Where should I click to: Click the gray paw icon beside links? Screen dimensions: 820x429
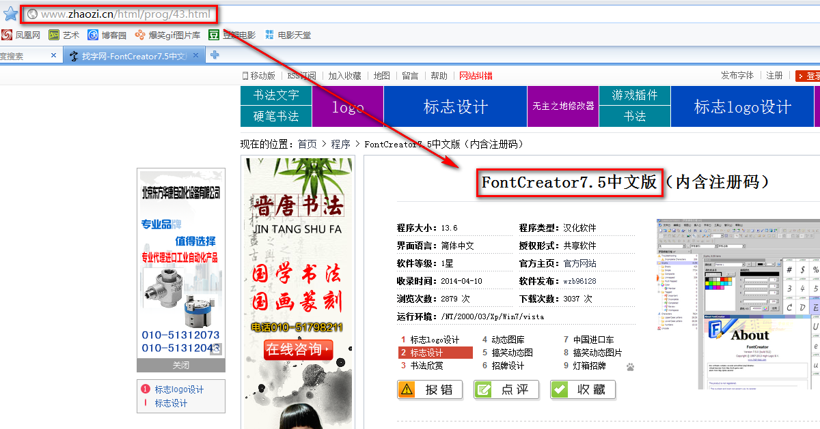point(629,366)
